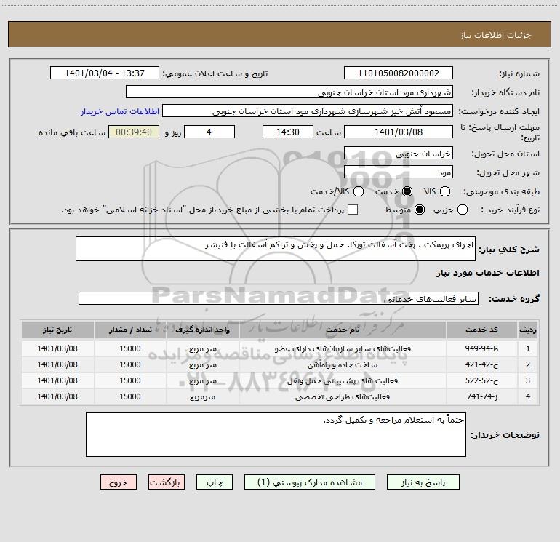
Task: Click the تعداد / مقدار column header
Action: point(130,330)
